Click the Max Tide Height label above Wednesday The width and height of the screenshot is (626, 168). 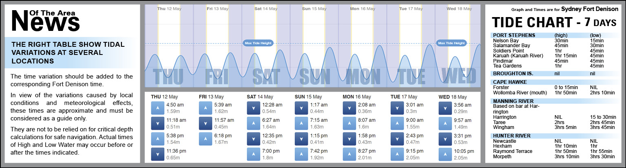tap(451, 43)
